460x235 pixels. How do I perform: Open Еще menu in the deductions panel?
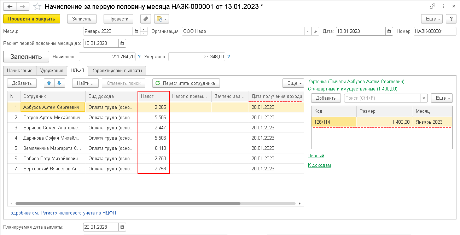click(442, 98)
